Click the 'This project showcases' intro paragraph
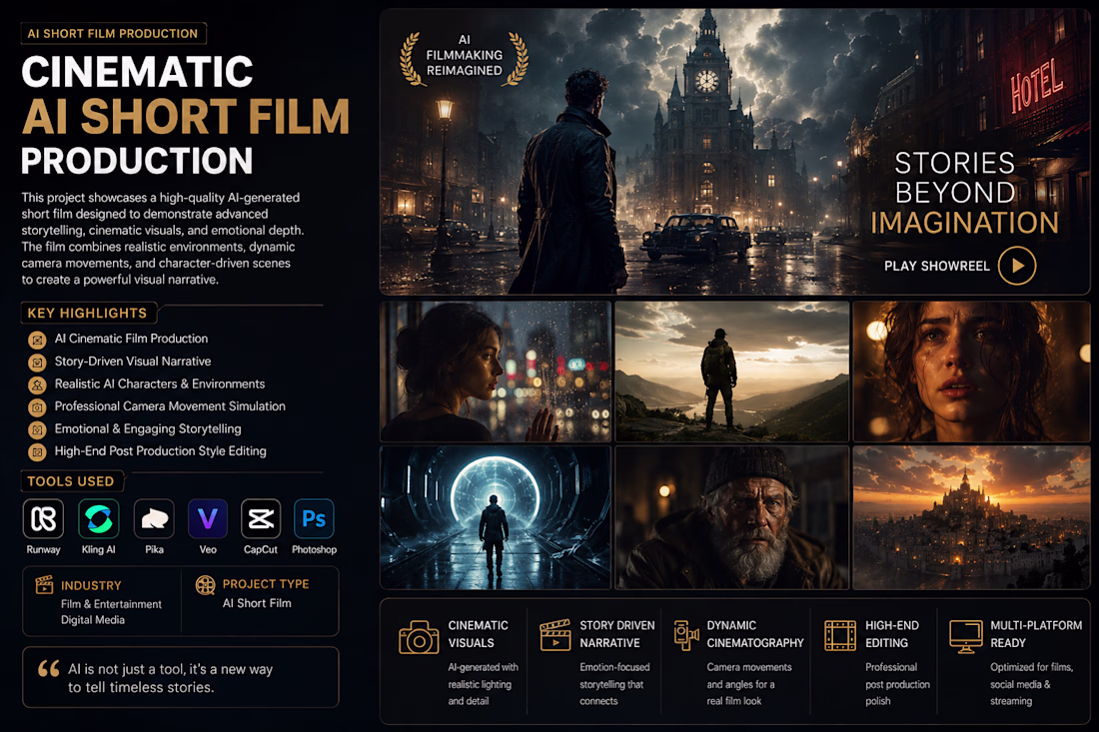 pyautogui.click(x=162, y=238)
